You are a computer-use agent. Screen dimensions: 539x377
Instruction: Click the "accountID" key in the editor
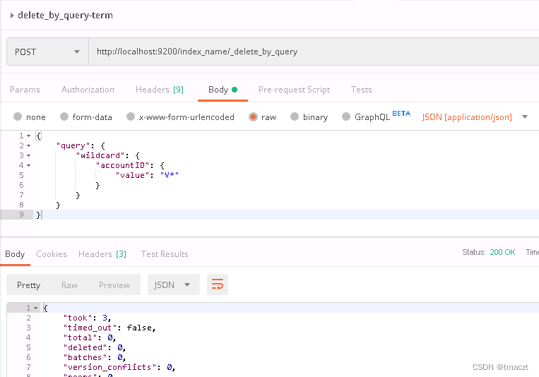coord(123,166)
